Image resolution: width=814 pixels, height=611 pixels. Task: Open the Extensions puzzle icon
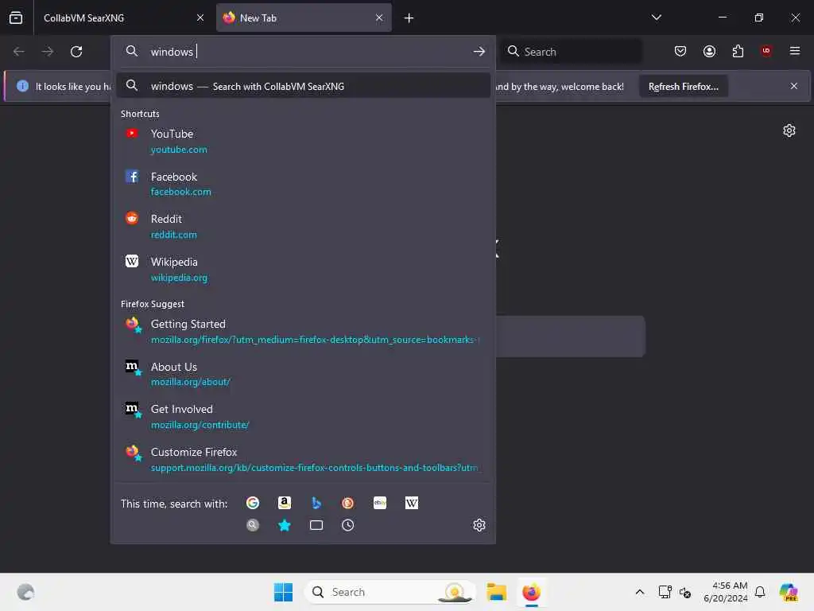[x=738, y=51]
